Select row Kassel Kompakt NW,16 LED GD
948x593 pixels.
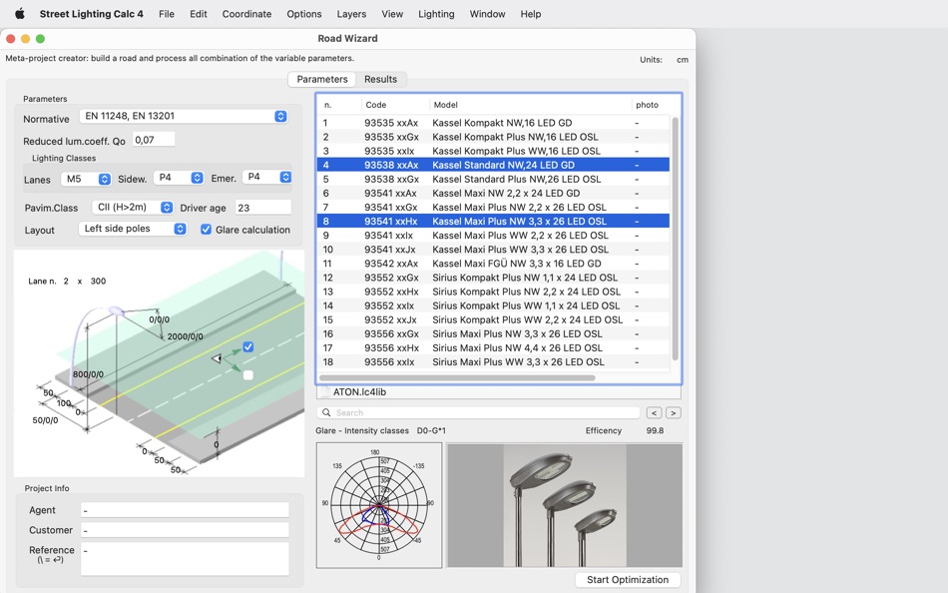coord(493,123)
